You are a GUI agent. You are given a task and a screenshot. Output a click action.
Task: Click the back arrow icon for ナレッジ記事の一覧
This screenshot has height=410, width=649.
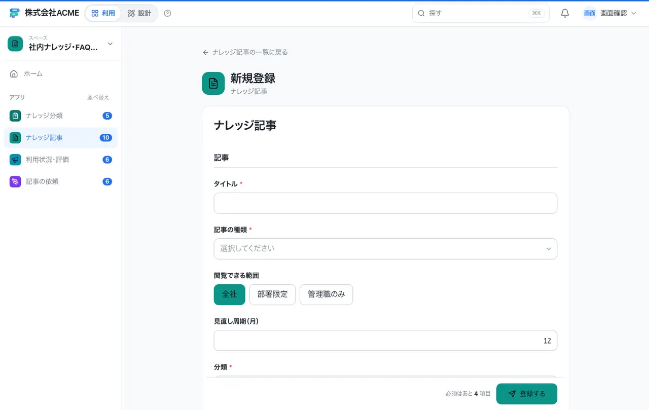(205, 52)
